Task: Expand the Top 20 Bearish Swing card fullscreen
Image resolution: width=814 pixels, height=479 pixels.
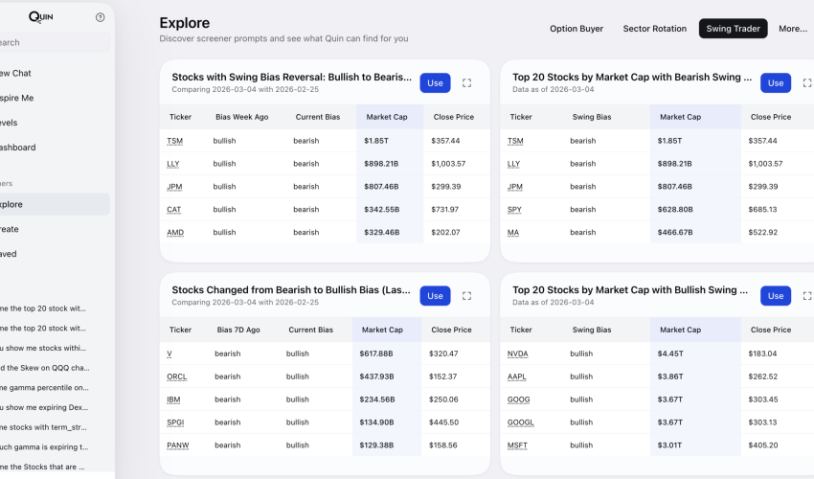Action: pyautogui.click(x=807, y=83)
